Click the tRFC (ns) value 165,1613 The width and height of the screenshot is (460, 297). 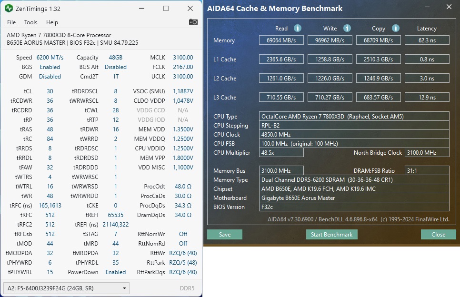click(x=50, y=206)
